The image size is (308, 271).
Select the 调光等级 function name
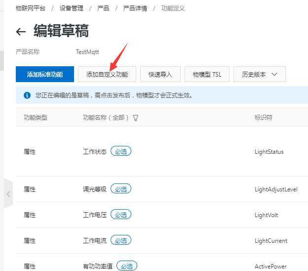95,189
